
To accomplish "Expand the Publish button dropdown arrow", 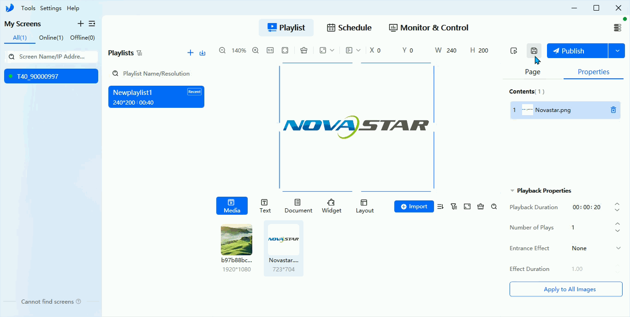I will click(x=617, y=51).
